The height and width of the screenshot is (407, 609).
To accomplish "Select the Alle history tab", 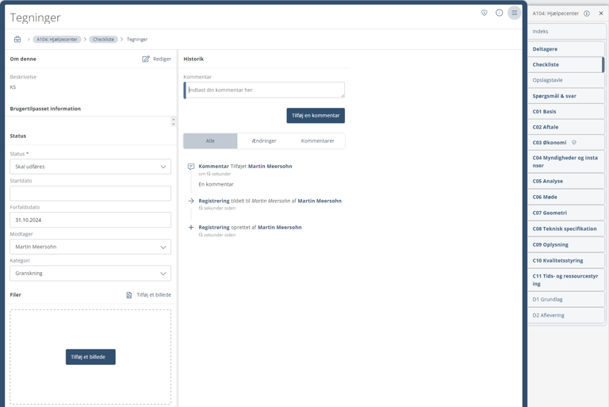I will tap(210, 141).
